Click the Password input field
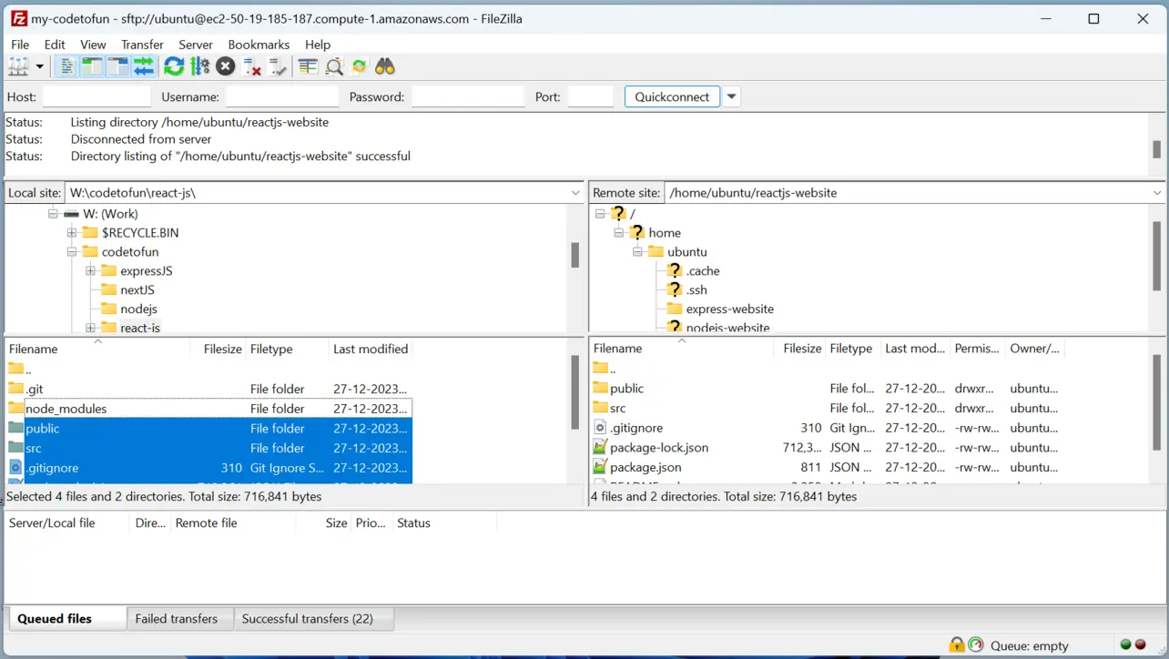This screenshot has height=659, width=1169. tap(468, 96)
